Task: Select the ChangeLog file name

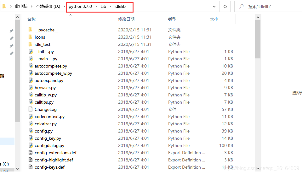Action: (x=46, y=110)
